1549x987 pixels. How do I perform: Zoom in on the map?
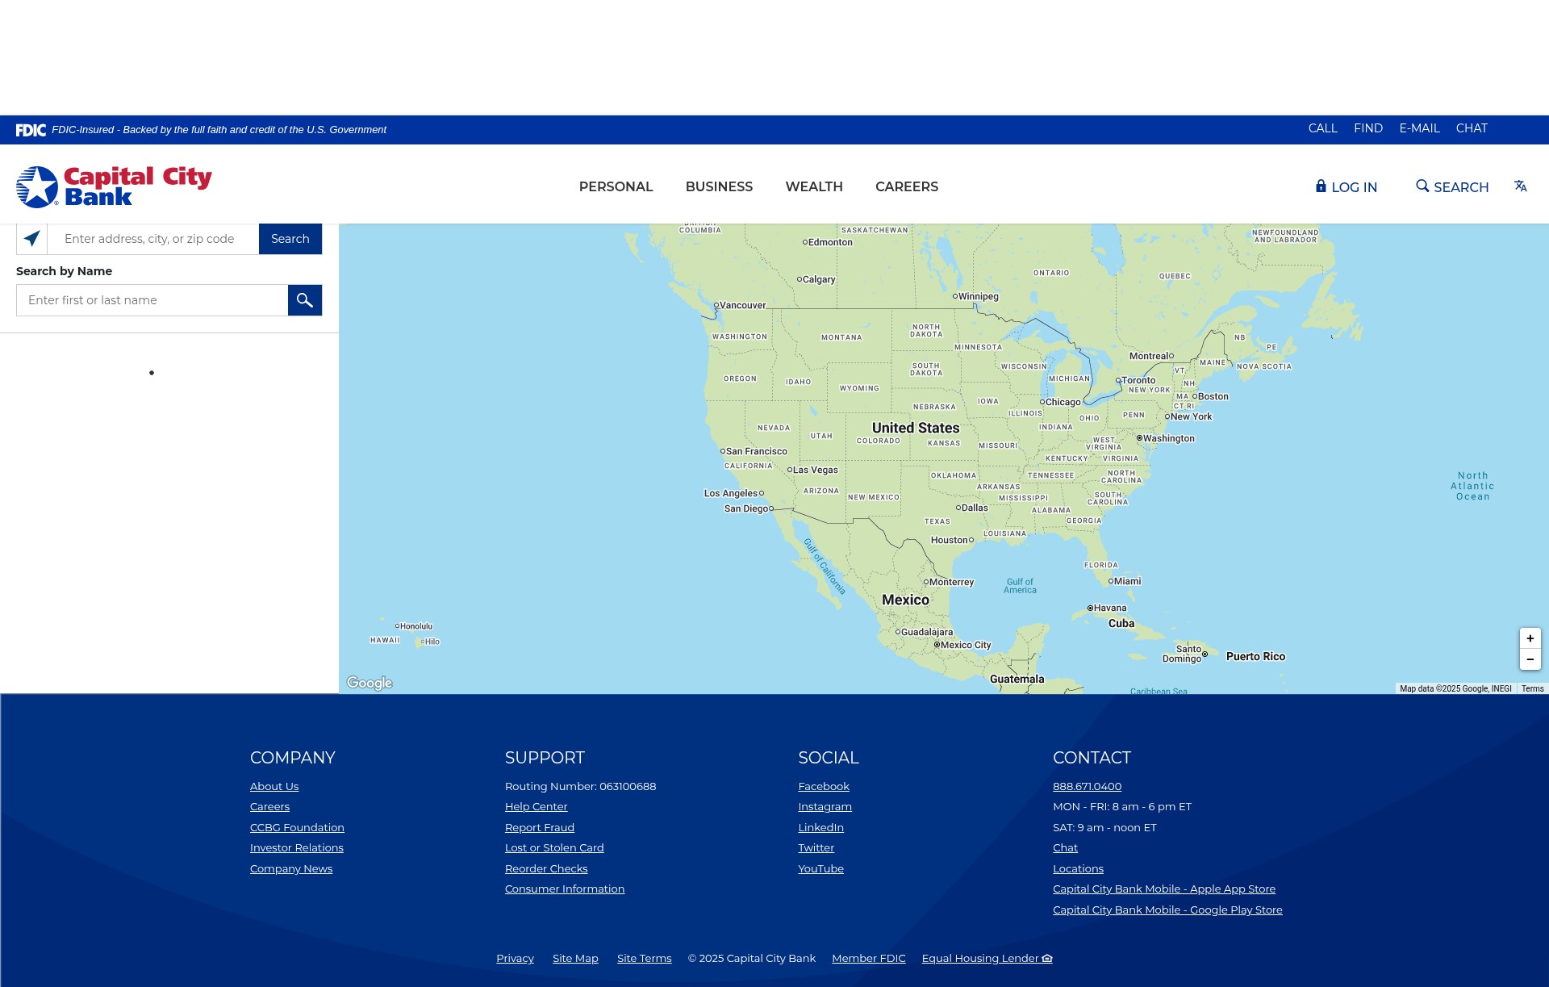1530,638
